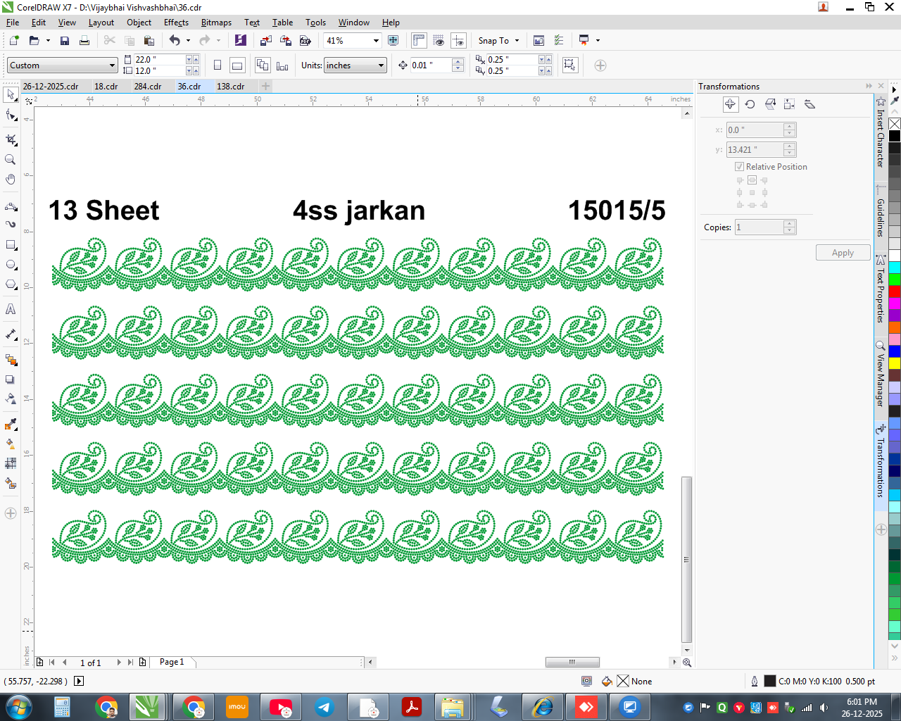Viewport: 901px width, 721px height.
Task: Select the Crop tool
Action: 11,139
